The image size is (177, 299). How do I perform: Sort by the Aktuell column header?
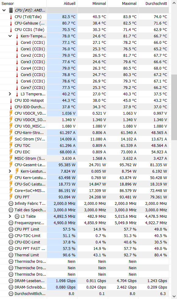[x=62, y=3]
